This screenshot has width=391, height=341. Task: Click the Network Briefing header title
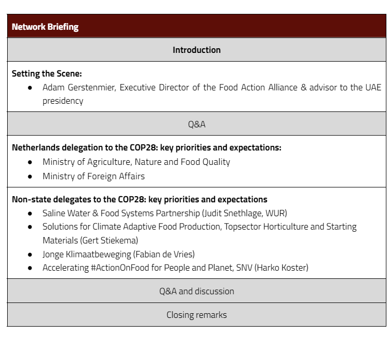coord(45,27)
